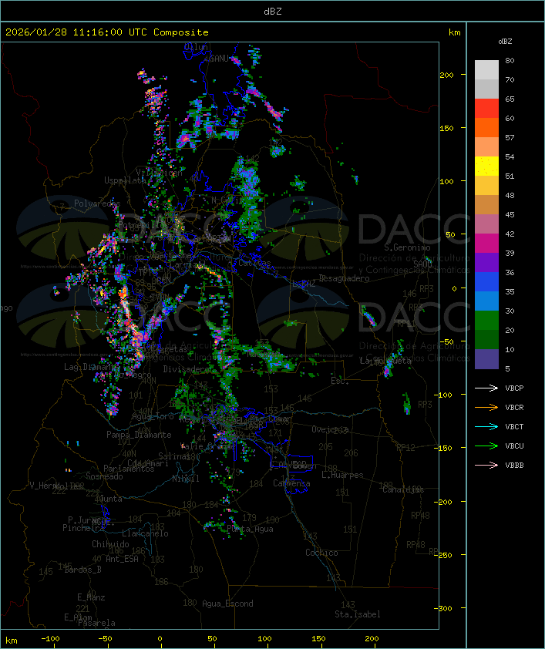Select the light gray 70-80 dBZ swatch
545x649 pixels.
click(x=486, y=69)
